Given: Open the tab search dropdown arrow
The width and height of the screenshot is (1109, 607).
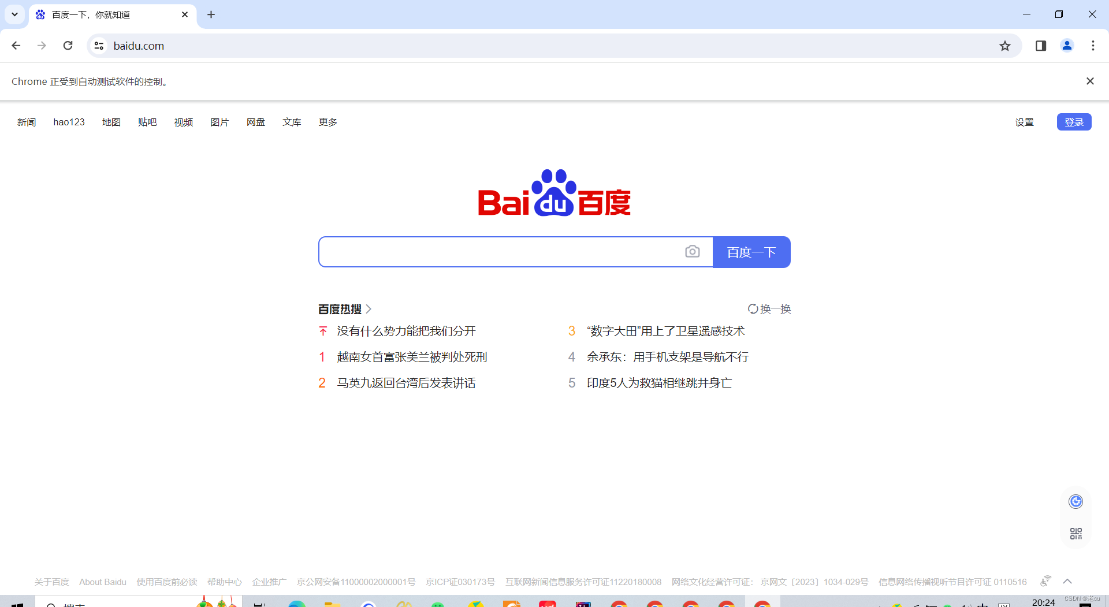Looking at the screenshot, I should click(x=14, y=14).
